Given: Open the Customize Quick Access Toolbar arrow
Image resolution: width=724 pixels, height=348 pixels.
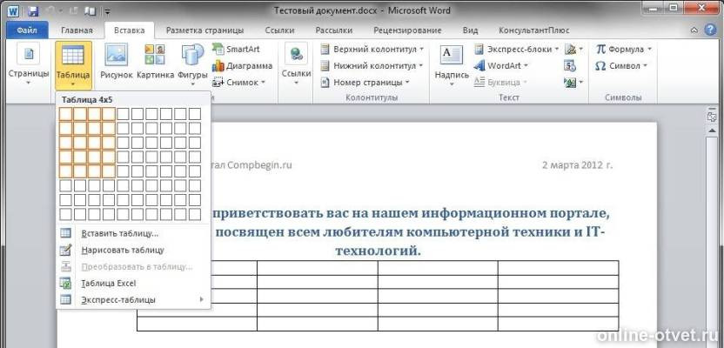Looking at the screenshot, I should pyautogui.click(x=108, y=11).
